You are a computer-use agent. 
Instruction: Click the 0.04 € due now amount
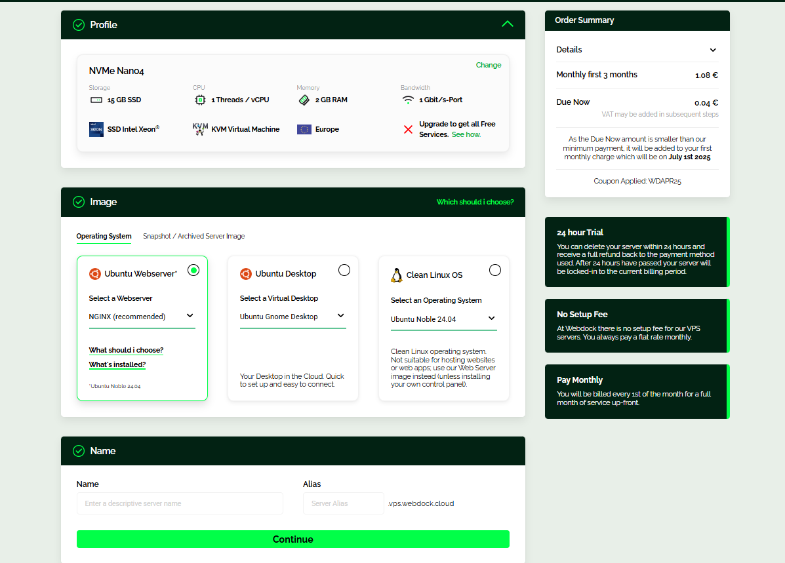pyautogui.click(x=706, y=103)
